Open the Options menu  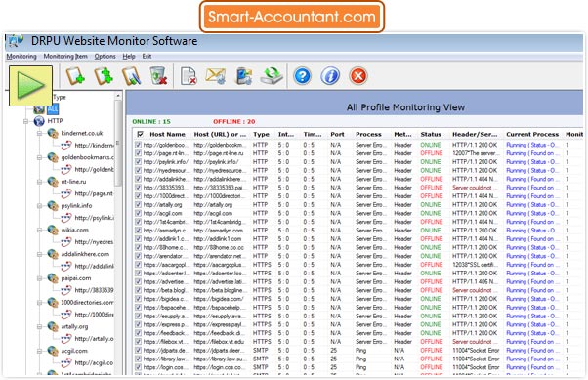click(105, 57)
